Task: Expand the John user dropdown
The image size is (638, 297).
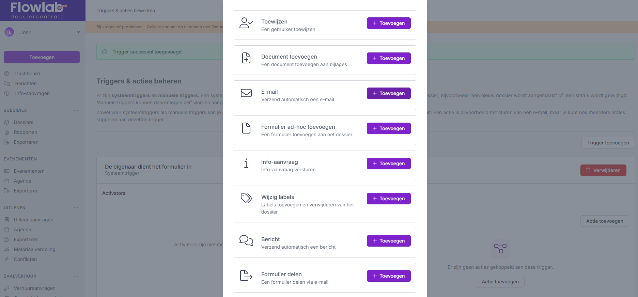Action: [78, 32]
